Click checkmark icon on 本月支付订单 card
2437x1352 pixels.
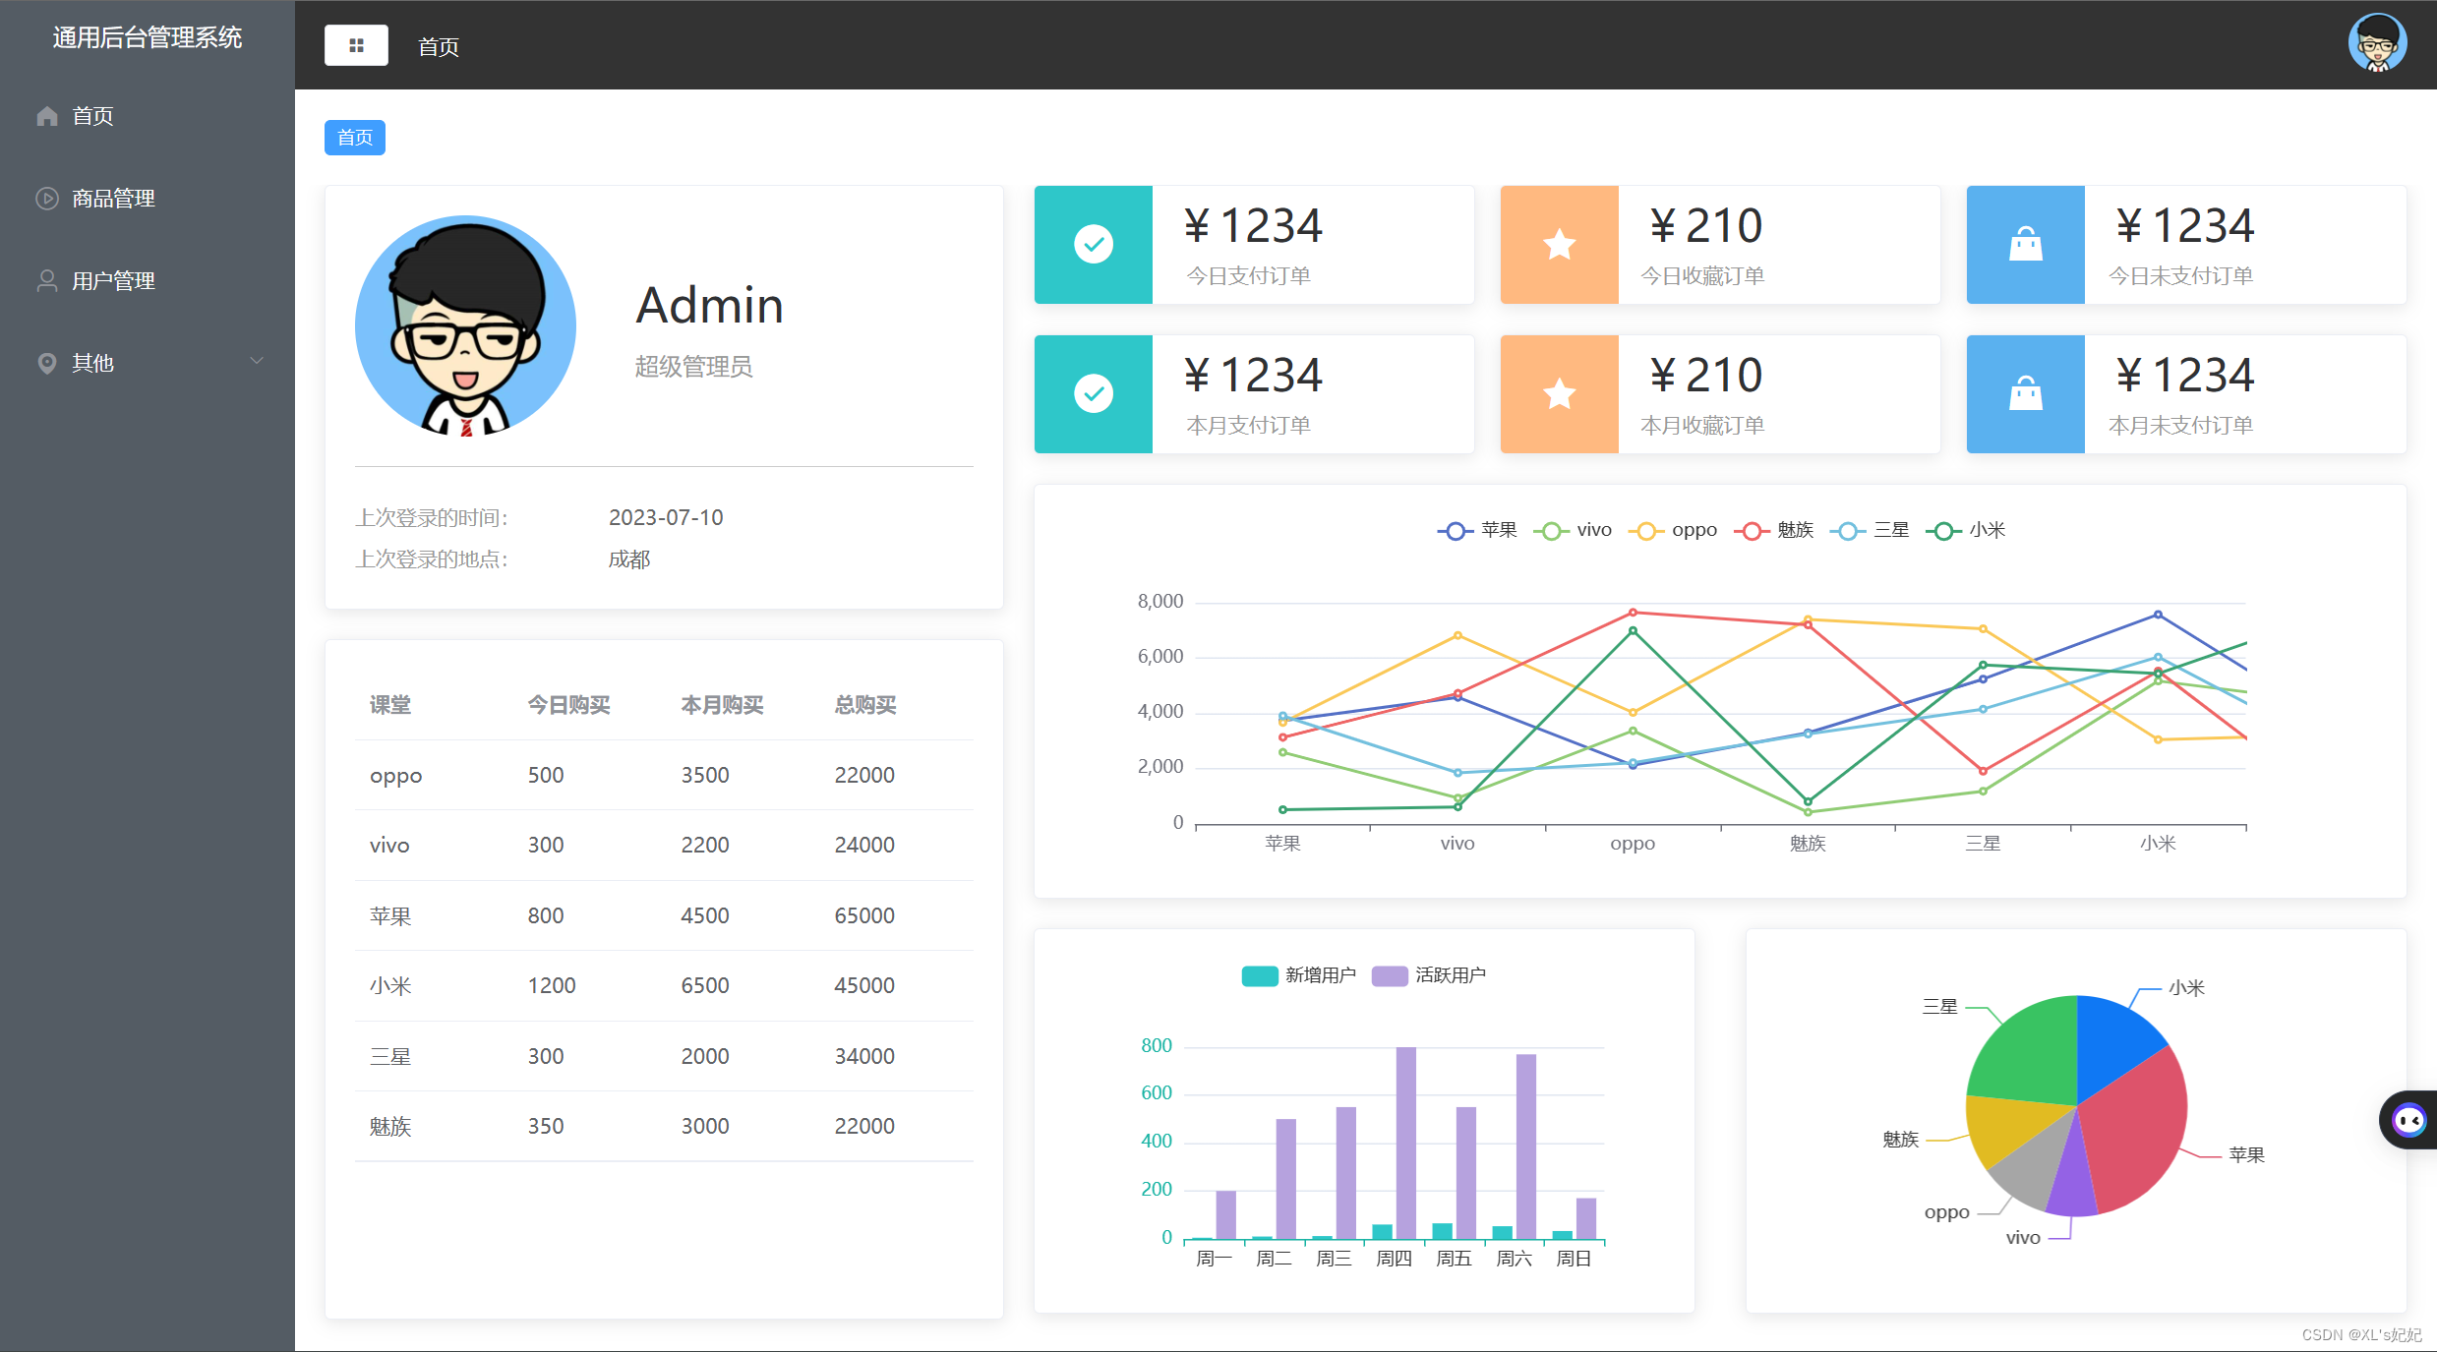[x=1094, y=393]
